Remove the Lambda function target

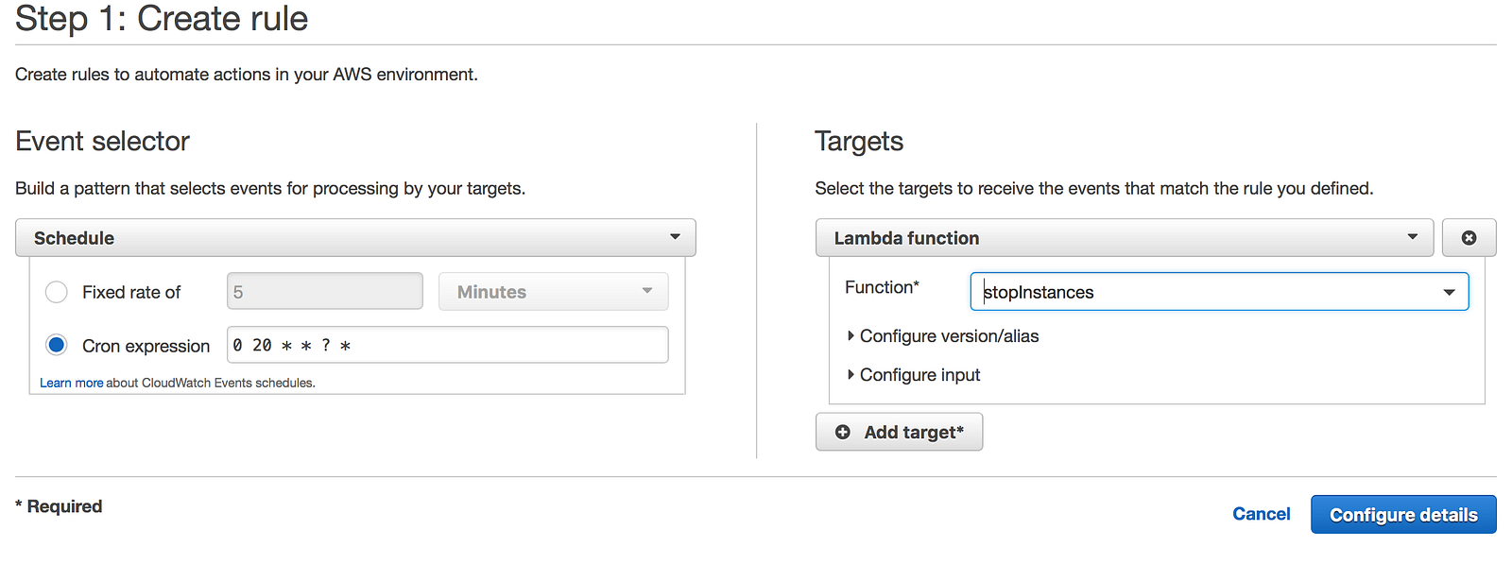coord(1469,238)
